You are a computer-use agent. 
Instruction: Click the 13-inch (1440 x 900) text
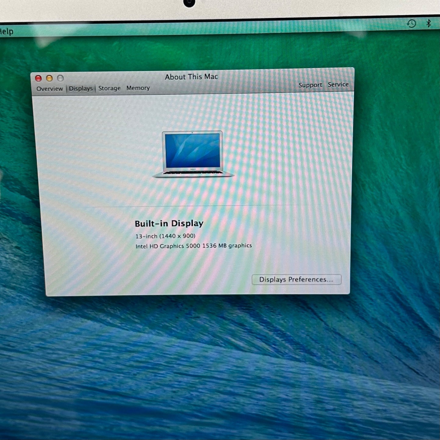(165, 236)
